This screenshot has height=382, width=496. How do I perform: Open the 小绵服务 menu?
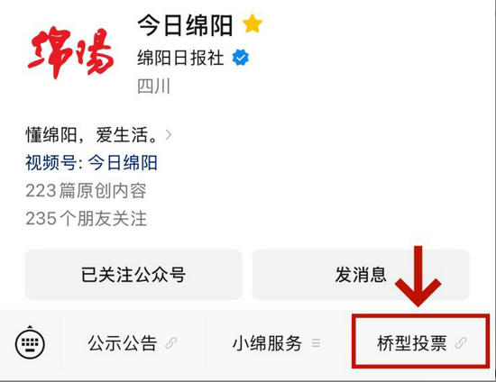(278, 343)
